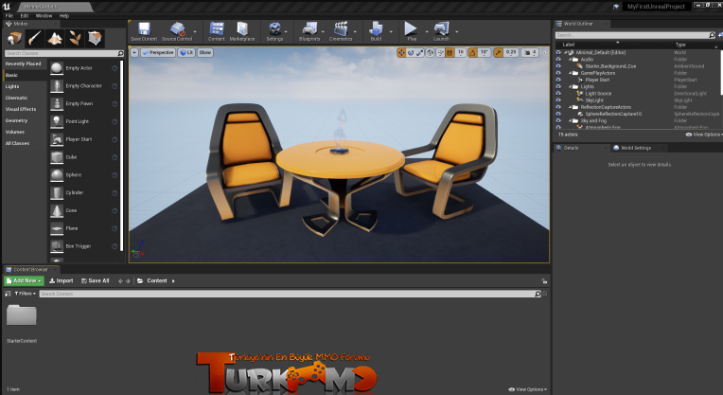Open the Settings toolbar icon

(x=274, y=29)
